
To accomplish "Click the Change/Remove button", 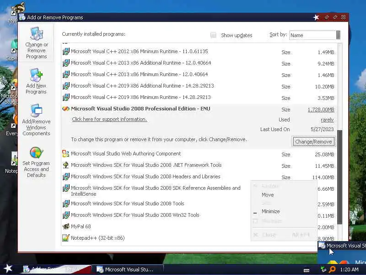I will [313, 142].
